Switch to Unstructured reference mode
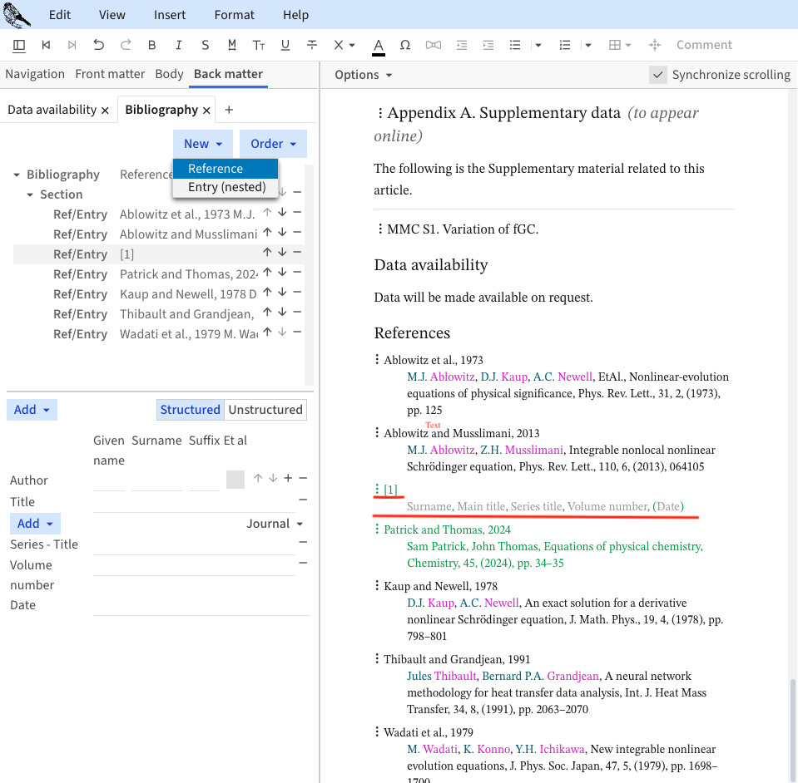This screenshot has width=798, height=783. pos(265,410)
